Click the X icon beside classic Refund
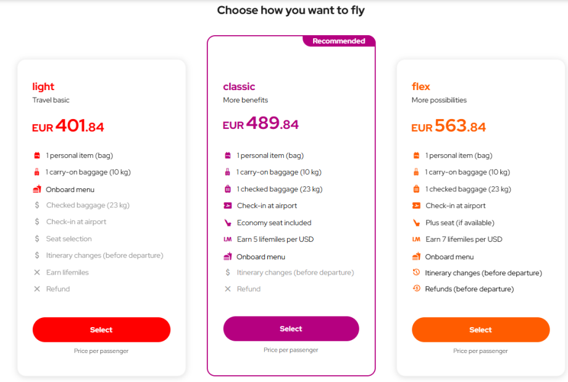 pos(227,289)
